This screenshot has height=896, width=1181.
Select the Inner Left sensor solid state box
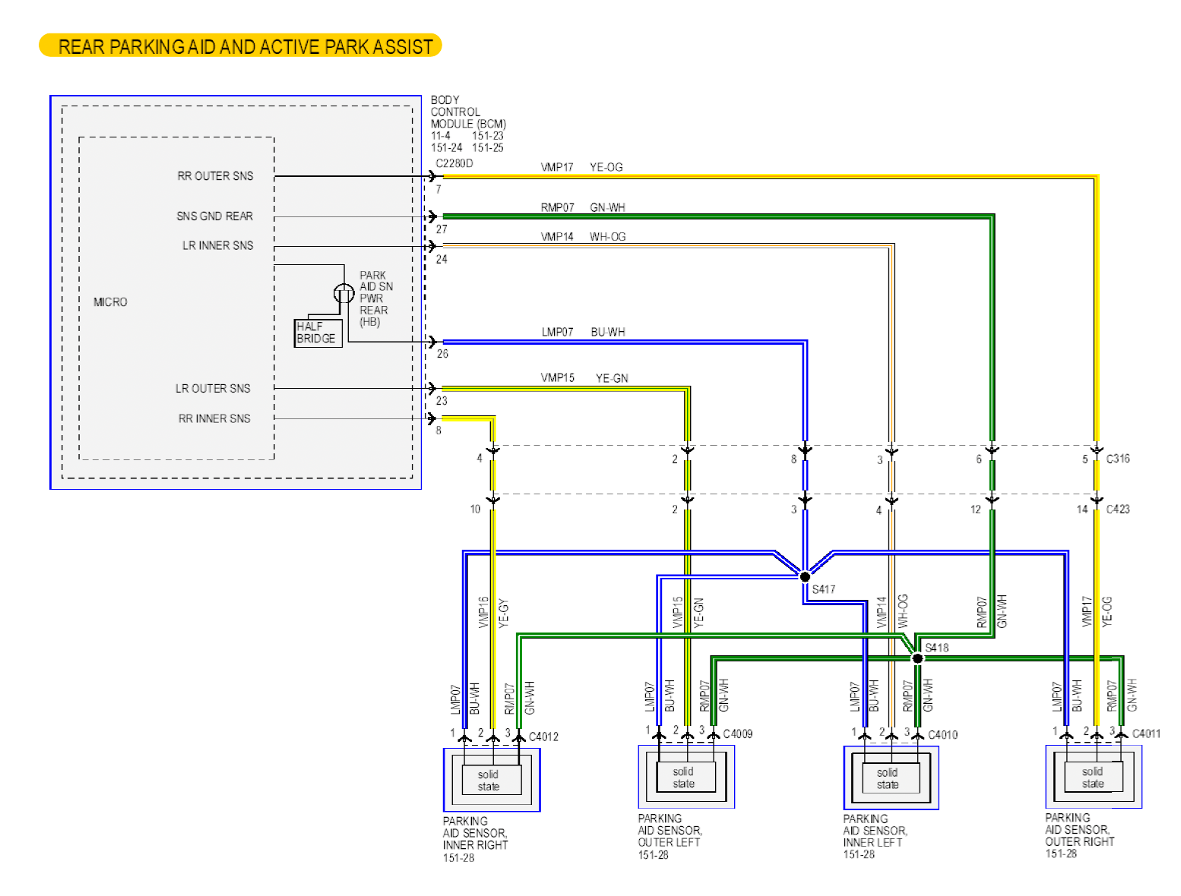[888, 778]
